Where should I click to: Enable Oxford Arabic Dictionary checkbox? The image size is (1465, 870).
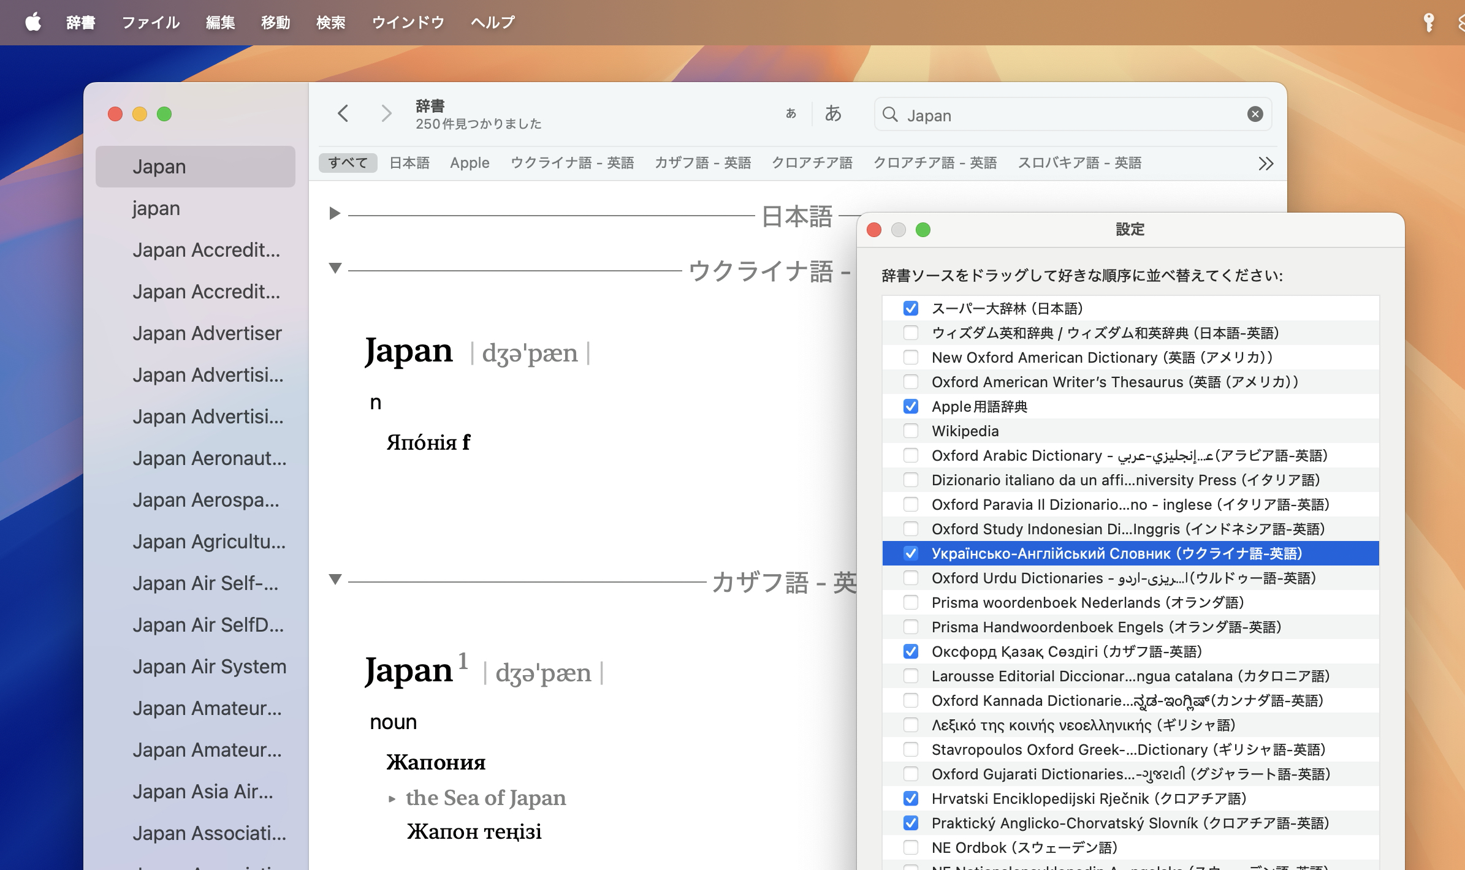[x=911, y=455]
